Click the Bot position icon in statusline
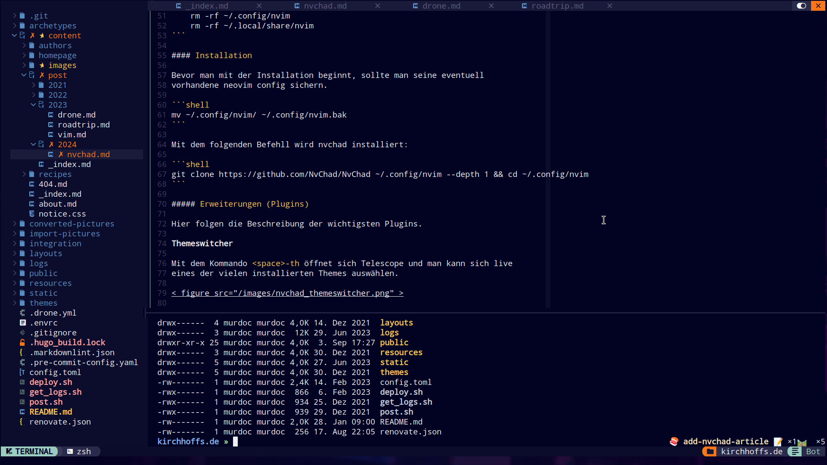Screen dimensions: 827x465 (x=795, y=451)
